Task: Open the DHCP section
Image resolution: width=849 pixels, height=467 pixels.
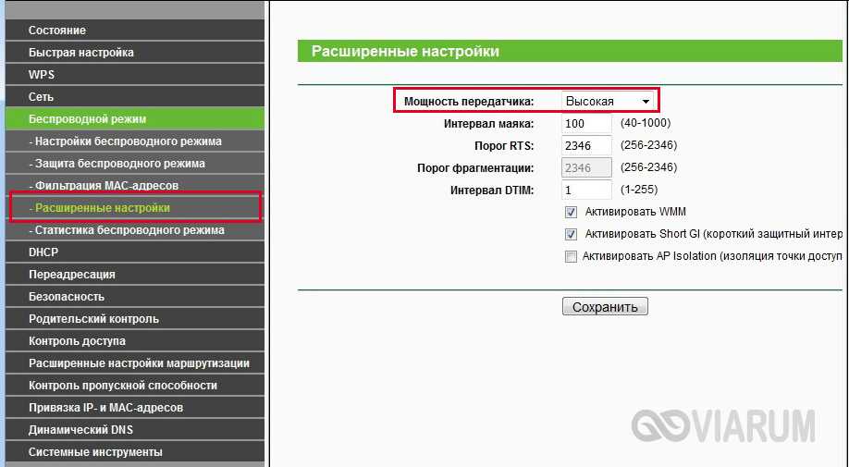Action: click(135, 252)
